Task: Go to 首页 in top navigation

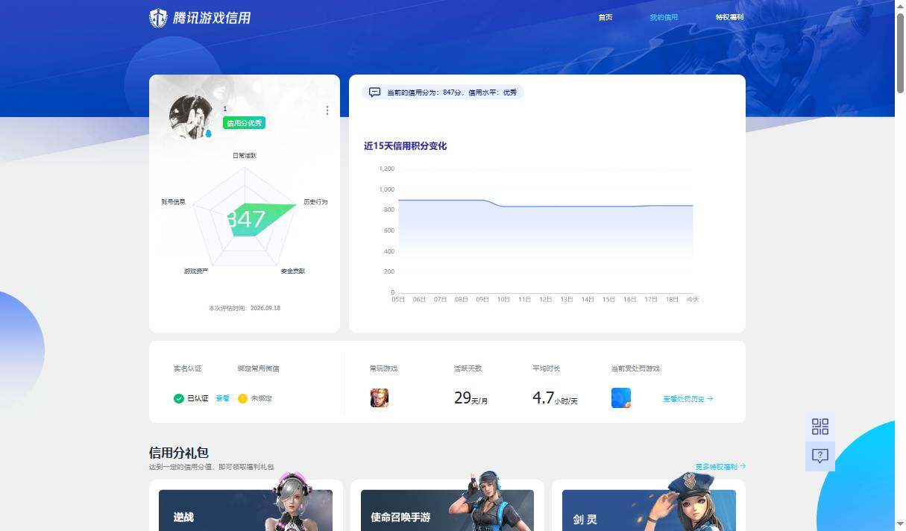Action: (x=605, y=17)
